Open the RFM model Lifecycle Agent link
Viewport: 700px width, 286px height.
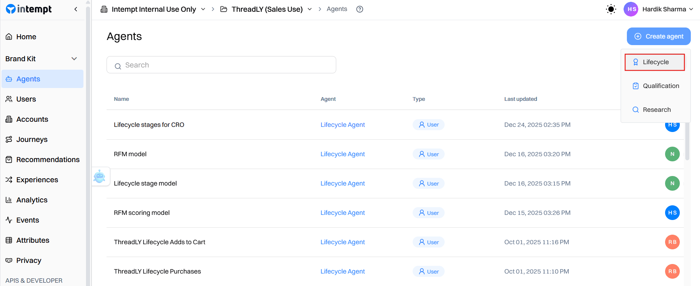click(x=342, y=154)
